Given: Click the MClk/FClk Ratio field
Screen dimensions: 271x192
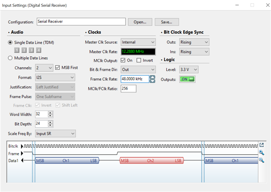Looking at the screenshot, I should (128, 88).
